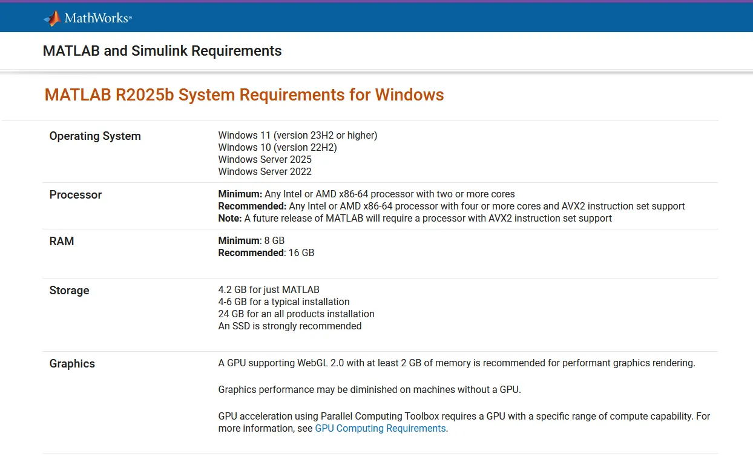The image size is (753, 468).
Task: Click the MATLAB and Simulink Requirements title
Action: (162, 51)
